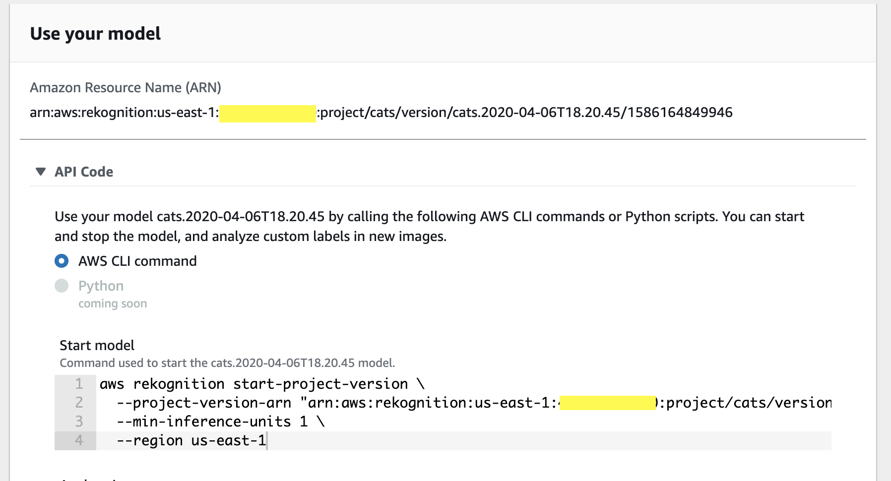Select the Python radio button
Image resolution: width=891 pixels, height=481 pixels.
[62, 286]
